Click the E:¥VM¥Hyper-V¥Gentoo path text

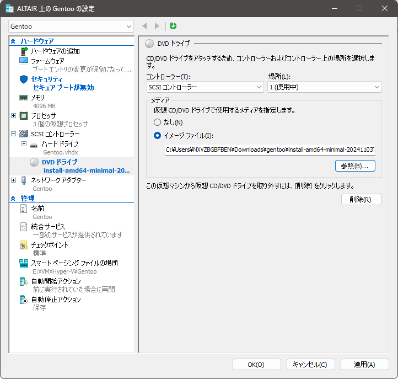[x=64, y=271]
